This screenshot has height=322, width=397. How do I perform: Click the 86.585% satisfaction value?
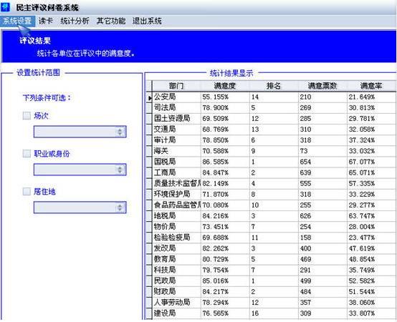pyautogui.click(x=215, y=162)
